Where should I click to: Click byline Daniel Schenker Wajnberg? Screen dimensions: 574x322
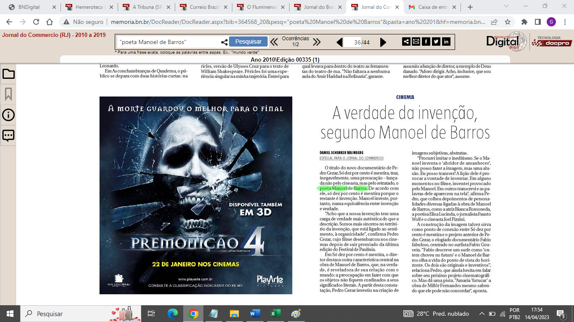click(341, 152)
